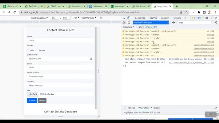219x123 pixels.
Task: Open the extensions puzzle icon
Action: click(198, 12)
